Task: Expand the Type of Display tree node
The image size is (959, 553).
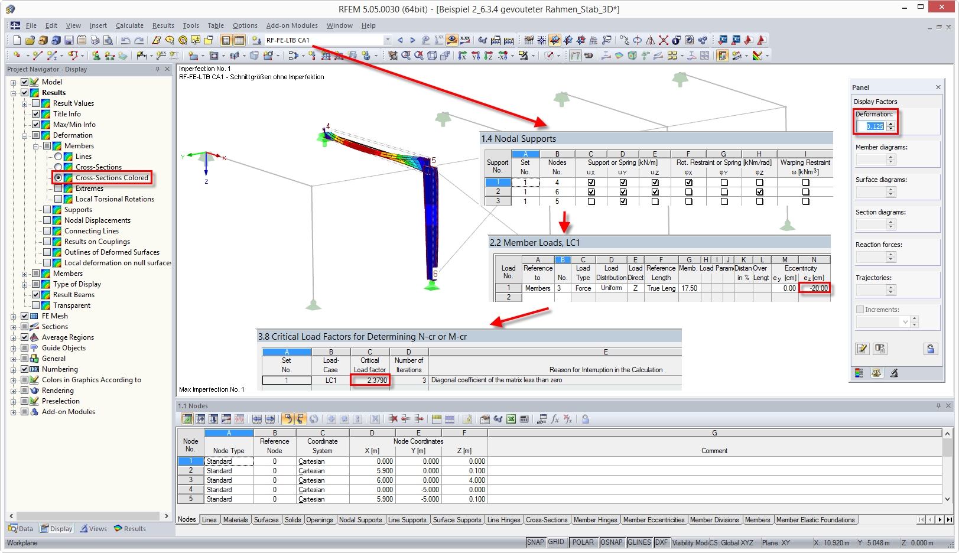Action: 25,284
